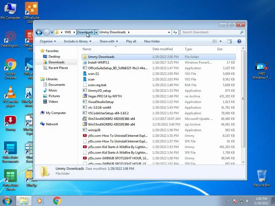Open the Windows Start menu orb
Screen dimensions: 275x206
(7, 201)
